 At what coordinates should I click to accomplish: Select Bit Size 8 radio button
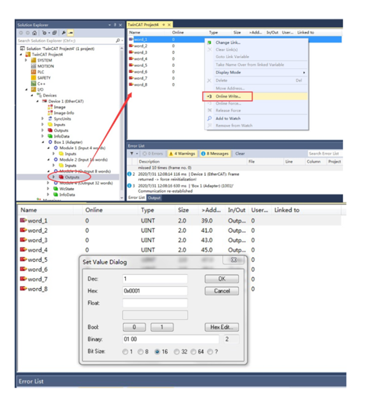point(141,352)
